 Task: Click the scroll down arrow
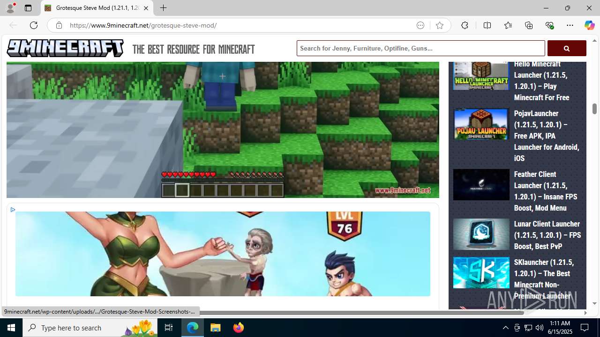pos(594,303)
